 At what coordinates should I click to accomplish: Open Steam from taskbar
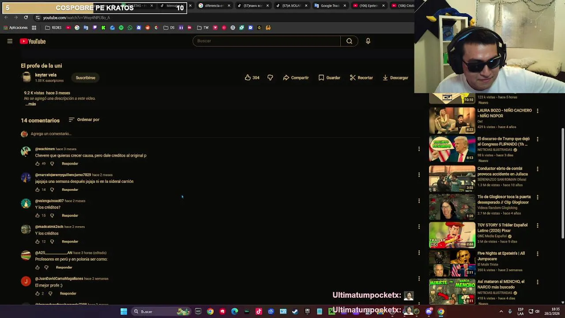point(295,312)
